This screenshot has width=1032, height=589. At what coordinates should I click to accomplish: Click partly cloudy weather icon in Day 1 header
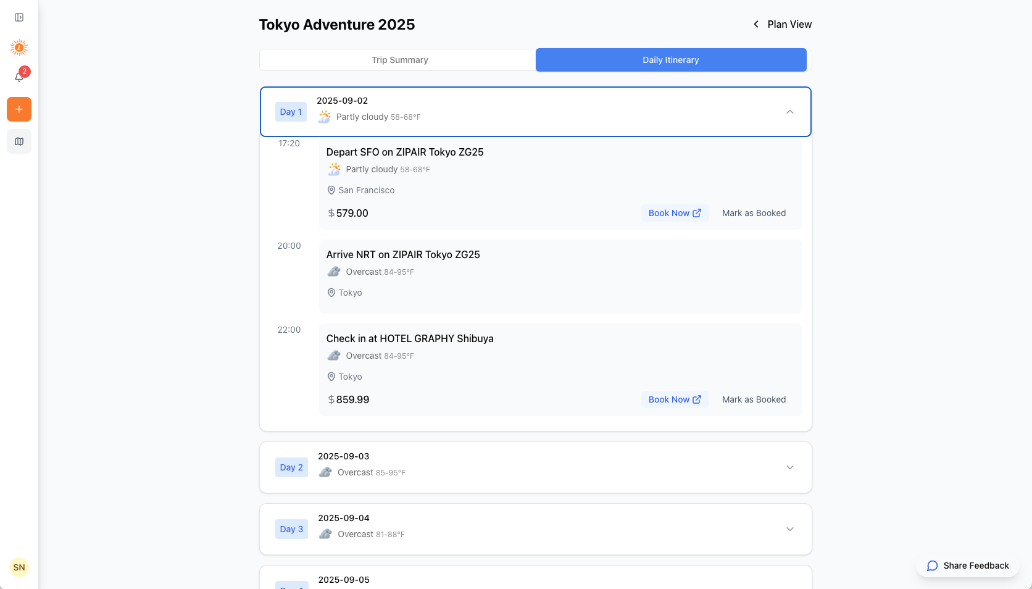click(x=325, y=117)
